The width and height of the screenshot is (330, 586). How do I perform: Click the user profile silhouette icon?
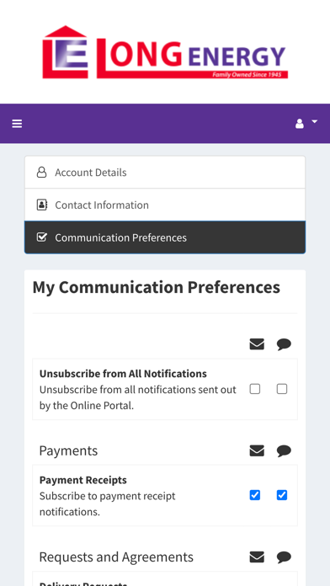coord(300,124)
